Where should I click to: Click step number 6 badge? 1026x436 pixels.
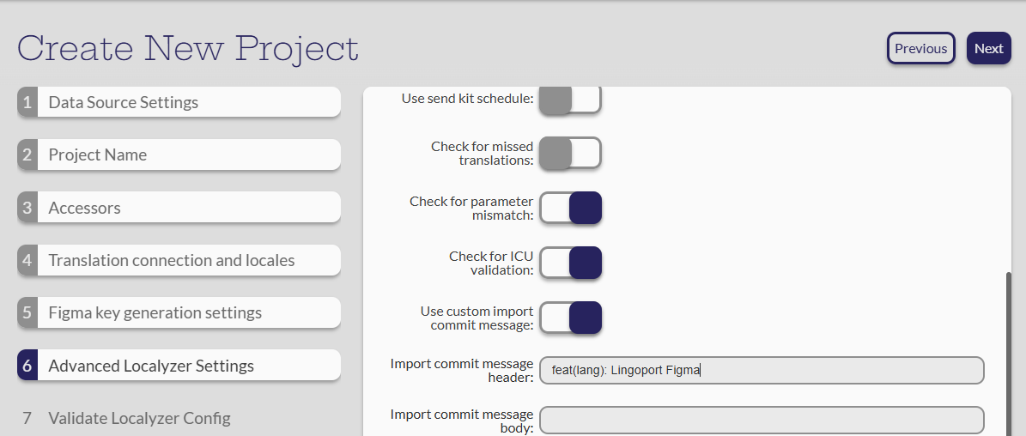click(x=27, y=366)
